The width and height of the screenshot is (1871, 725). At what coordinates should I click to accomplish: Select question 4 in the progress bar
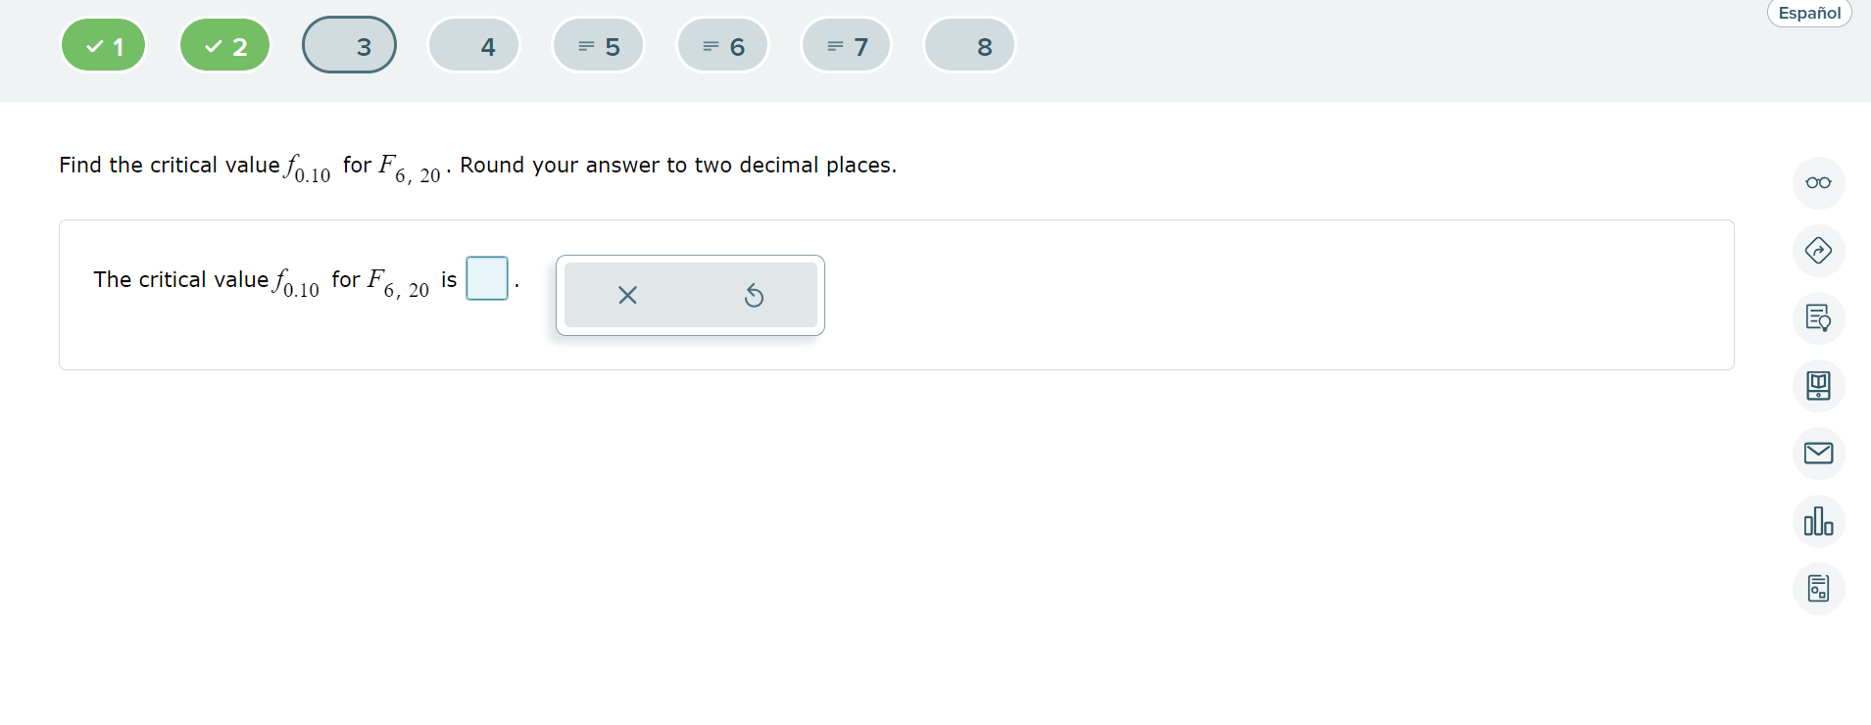[x=473, y=44]
